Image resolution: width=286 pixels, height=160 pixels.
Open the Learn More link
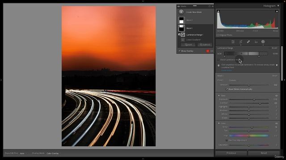(x=227, y=70)
